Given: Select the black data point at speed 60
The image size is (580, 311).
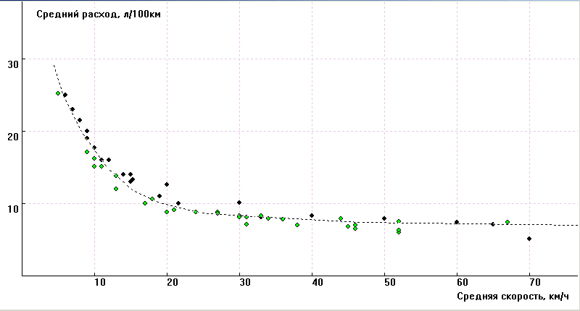Looking at the screenshot, I should [x=457, y=222].
